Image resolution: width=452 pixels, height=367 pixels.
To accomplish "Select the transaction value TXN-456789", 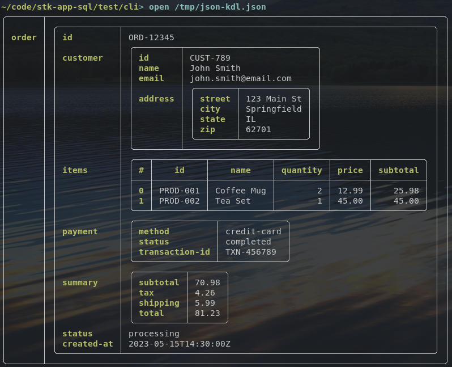I will (x=250, y=252).
